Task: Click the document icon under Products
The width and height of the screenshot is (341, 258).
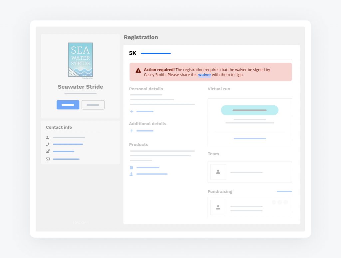Action: point(132,167)
